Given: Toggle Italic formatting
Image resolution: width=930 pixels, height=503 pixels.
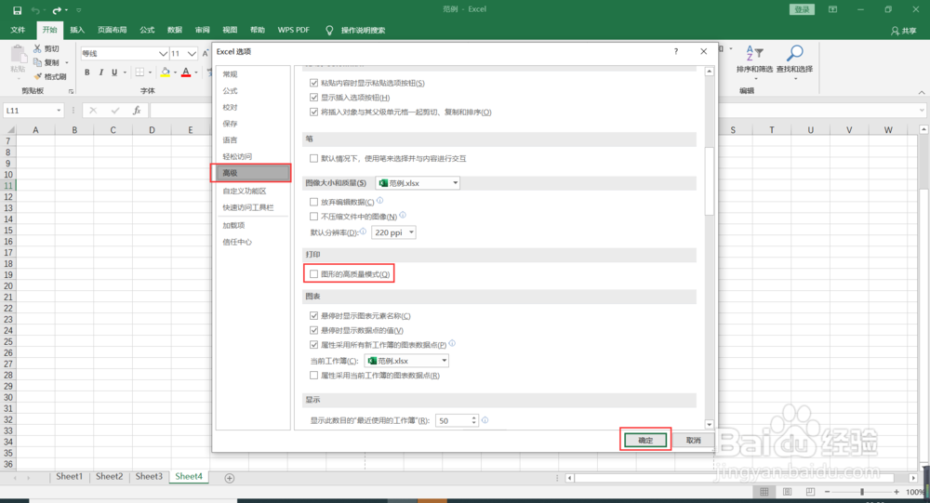Looking at the screenshot, I should [x=100, y=73].
